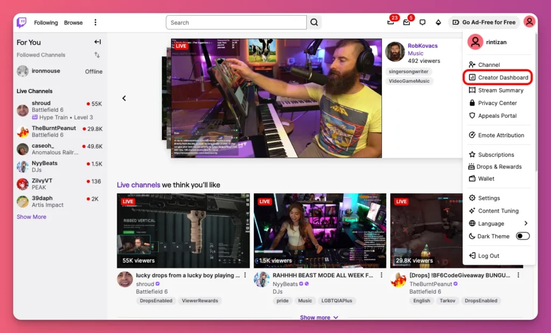This screenshot has height=333, width=551.
Task: Click singersongwriter tag
Action: 408,72
